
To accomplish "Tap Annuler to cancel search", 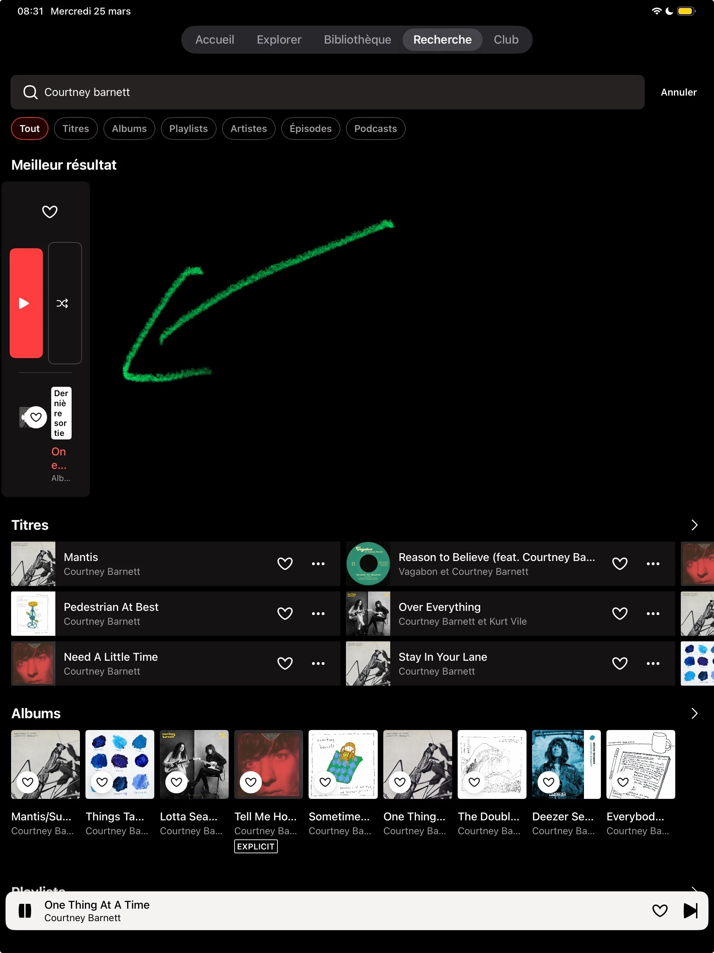I will (x=678, y=92).
